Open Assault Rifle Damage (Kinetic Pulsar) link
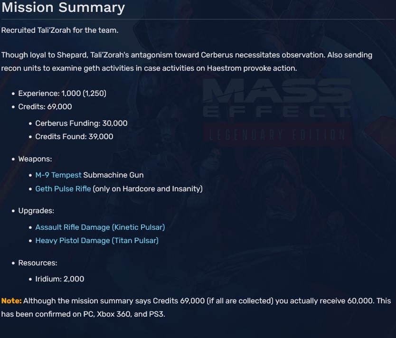Viewport: 396px width, 338px height. [x=100, y=227]
